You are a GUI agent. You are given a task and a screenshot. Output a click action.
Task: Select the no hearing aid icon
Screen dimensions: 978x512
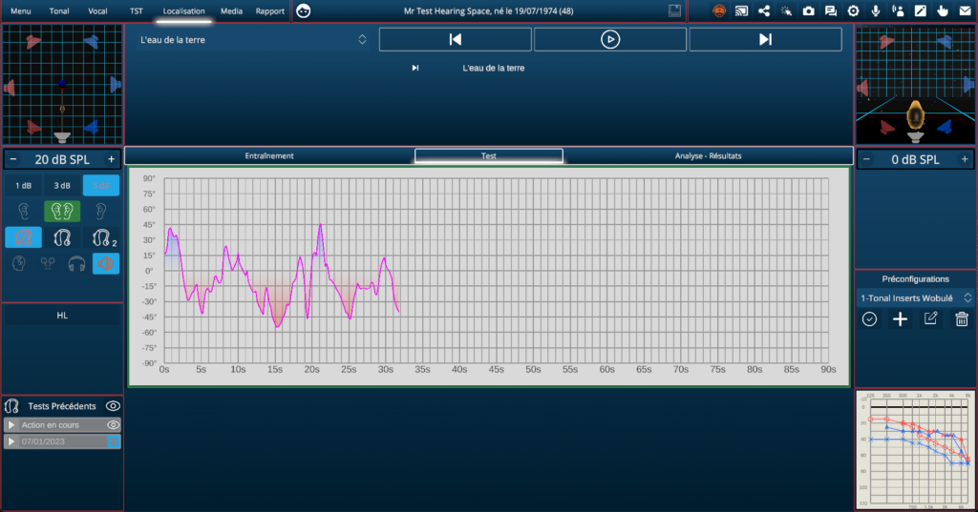point(23,237)
